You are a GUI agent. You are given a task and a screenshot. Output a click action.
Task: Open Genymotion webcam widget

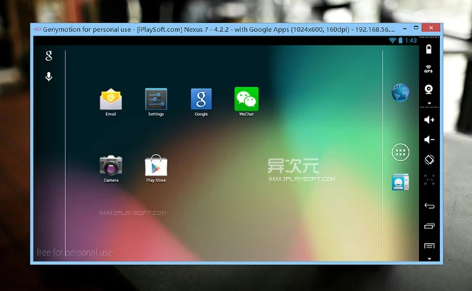428,89
